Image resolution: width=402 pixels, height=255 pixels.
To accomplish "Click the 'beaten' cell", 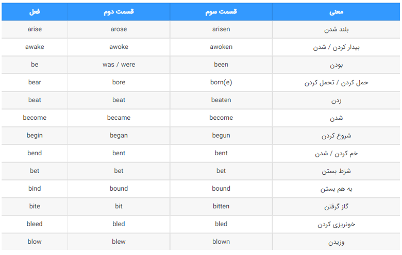I will pos(221,100).
